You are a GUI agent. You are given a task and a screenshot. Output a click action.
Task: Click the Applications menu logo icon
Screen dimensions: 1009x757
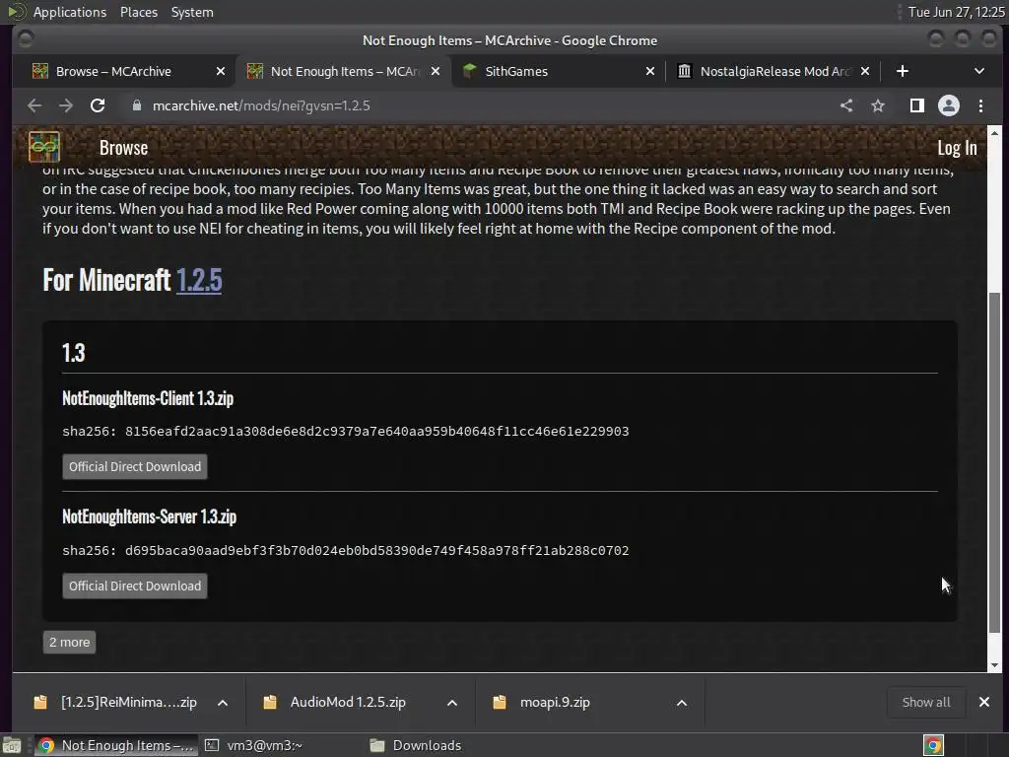(17, 12)
